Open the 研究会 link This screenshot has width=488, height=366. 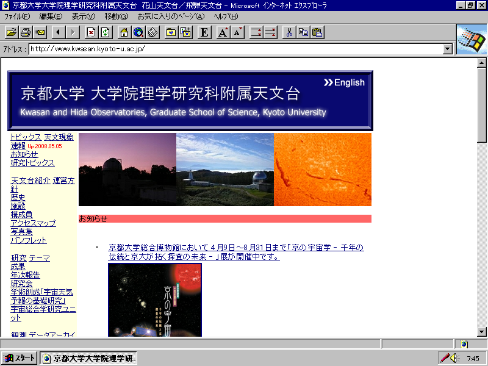21,284
